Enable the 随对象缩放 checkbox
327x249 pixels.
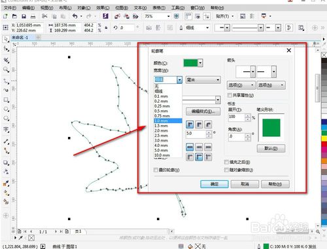(226, 170)
